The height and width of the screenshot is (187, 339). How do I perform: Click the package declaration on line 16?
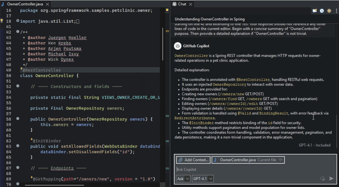tap(86, 10)
